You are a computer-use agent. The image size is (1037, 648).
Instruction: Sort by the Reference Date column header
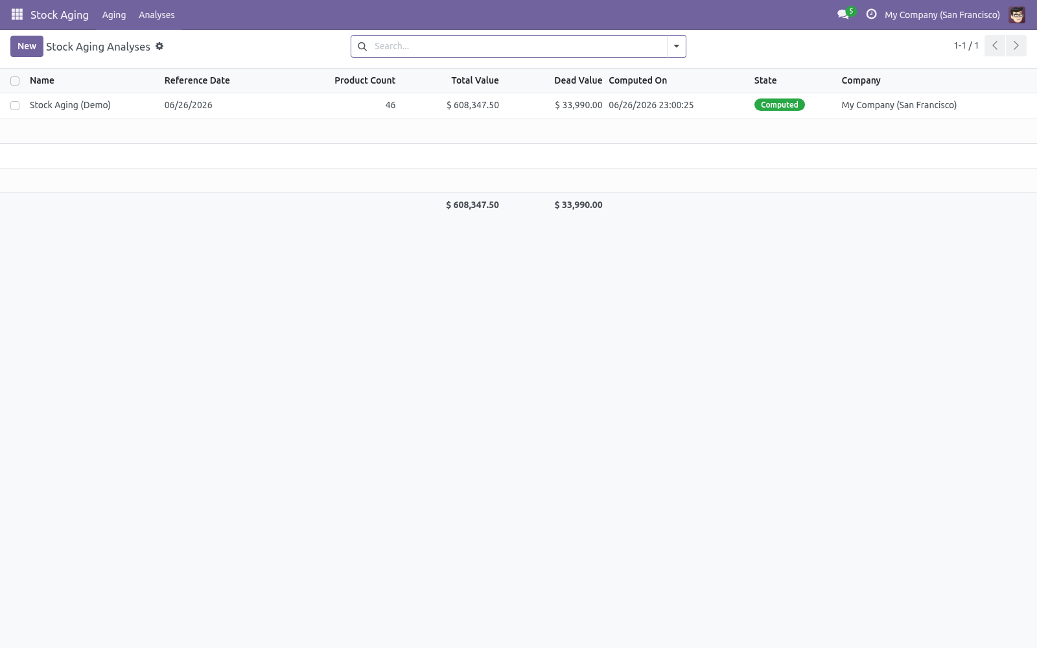click(197, 80)
